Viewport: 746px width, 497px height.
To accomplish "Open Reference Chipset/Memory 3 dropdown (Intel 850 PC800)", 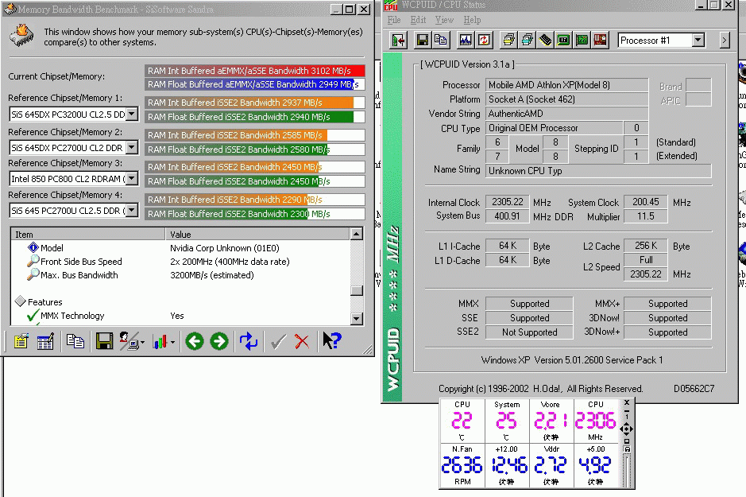I will click(x=132, y=178).
